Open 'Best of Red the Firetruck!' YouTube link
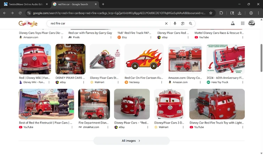263x155 pixels. coord(45,123)
